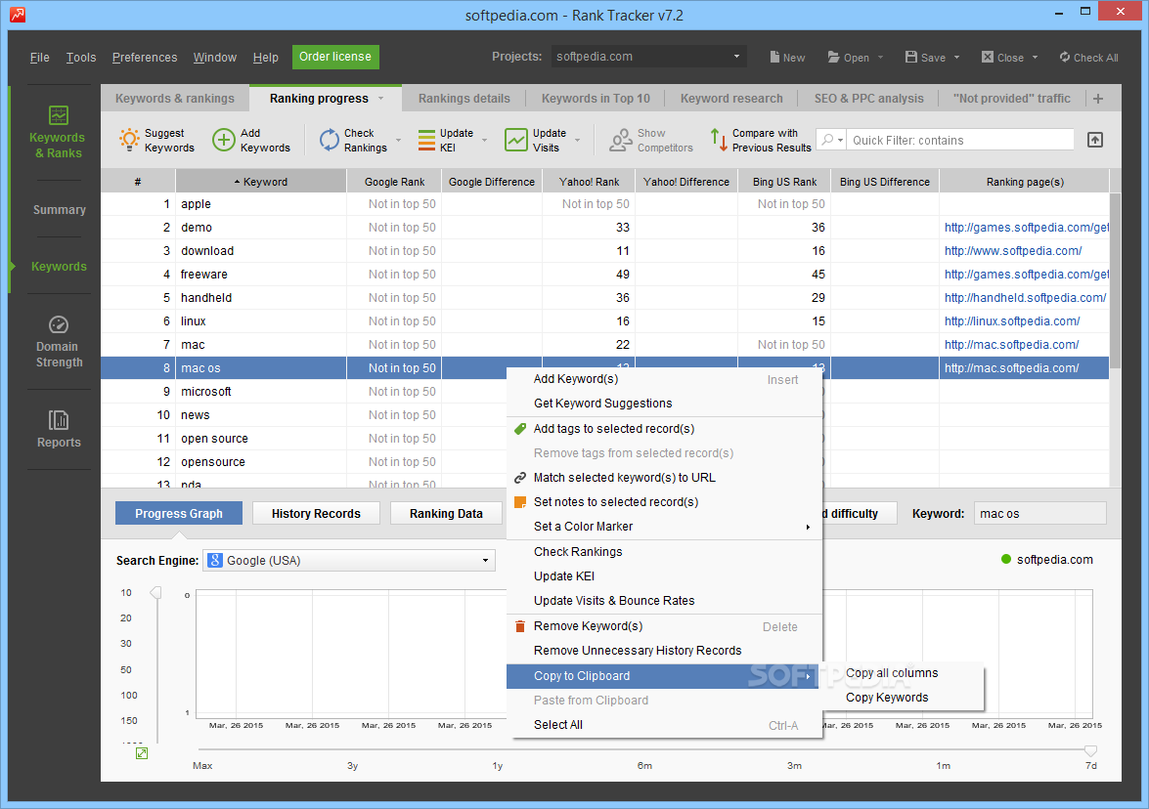Image resolution: width=1149 pixels, height=809 pixels.
Task: Expand the Save button dropdown arrow
Action: point(957,57)
